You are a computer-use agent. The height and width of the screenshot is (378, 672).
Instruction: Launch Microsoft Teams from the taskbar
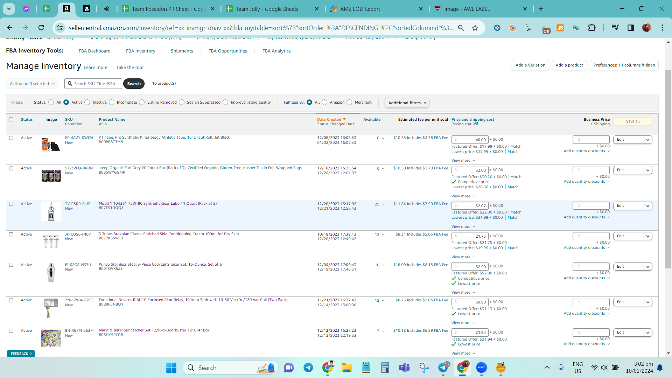tap(404, 368)
